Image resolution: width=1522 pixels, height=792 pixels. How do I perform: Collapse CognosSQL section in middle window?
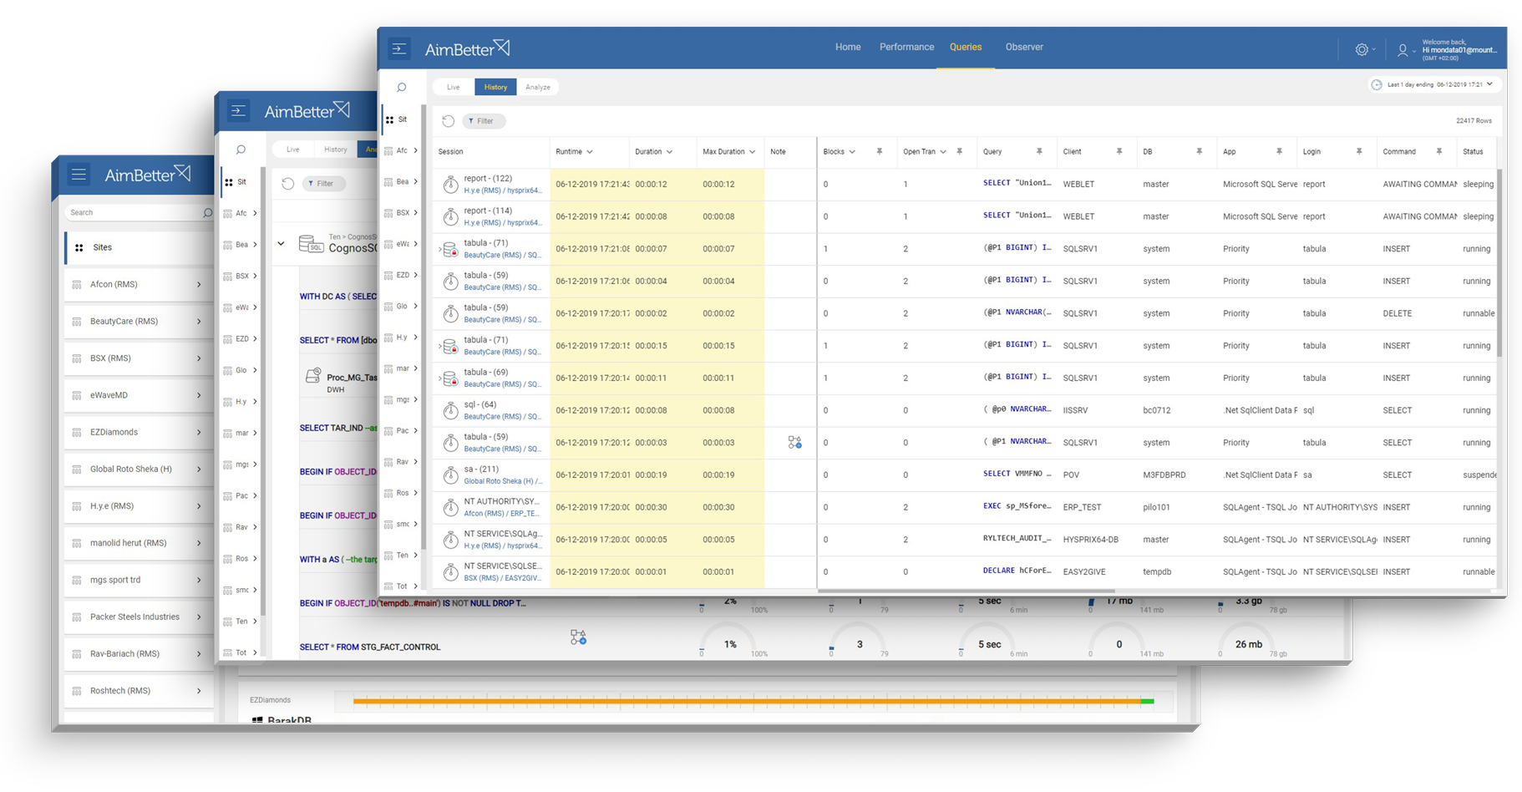pos(281,244)
